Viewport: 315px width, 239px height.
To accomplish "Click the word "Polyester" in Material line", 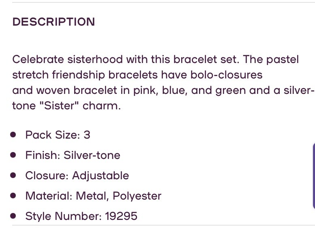I will (x=137, y=196).
